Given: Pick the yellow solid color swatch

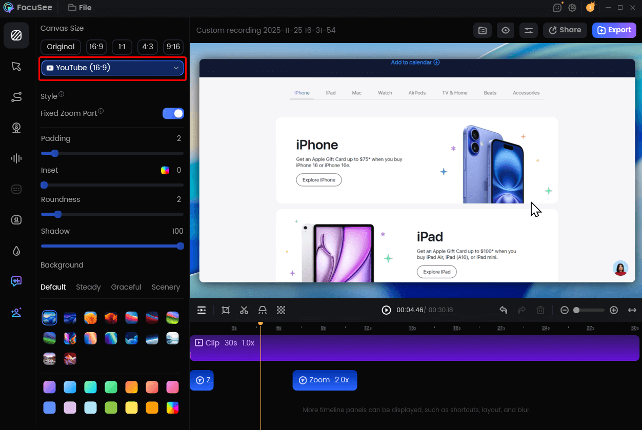Looking at the screenshot, I should click(x=132, y=407).
